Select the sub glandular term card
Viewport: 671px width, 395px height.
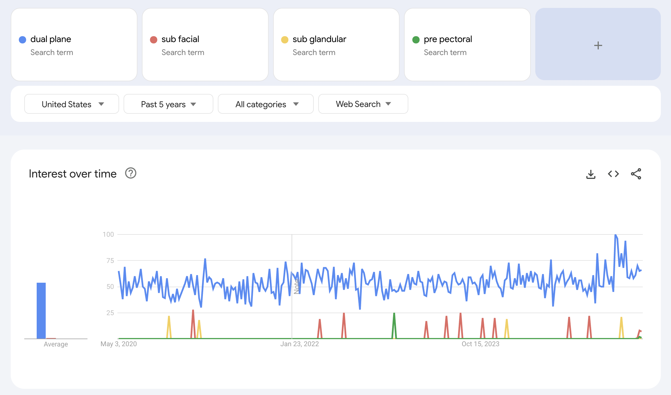click(336, 45)
